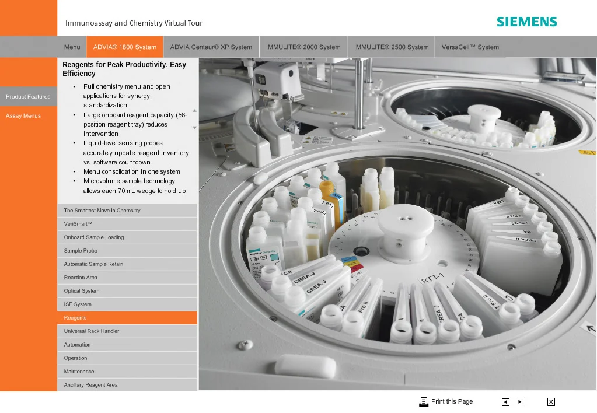The height and width of the screenshot is (413, 597).
Task: Open the ISE System feature item
Action: (127, 304)
